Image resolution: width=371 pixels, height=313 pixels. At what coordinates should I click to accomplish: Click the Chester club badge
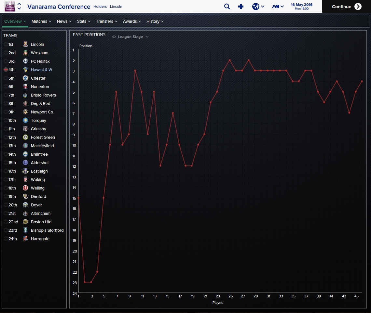[25, 78]
